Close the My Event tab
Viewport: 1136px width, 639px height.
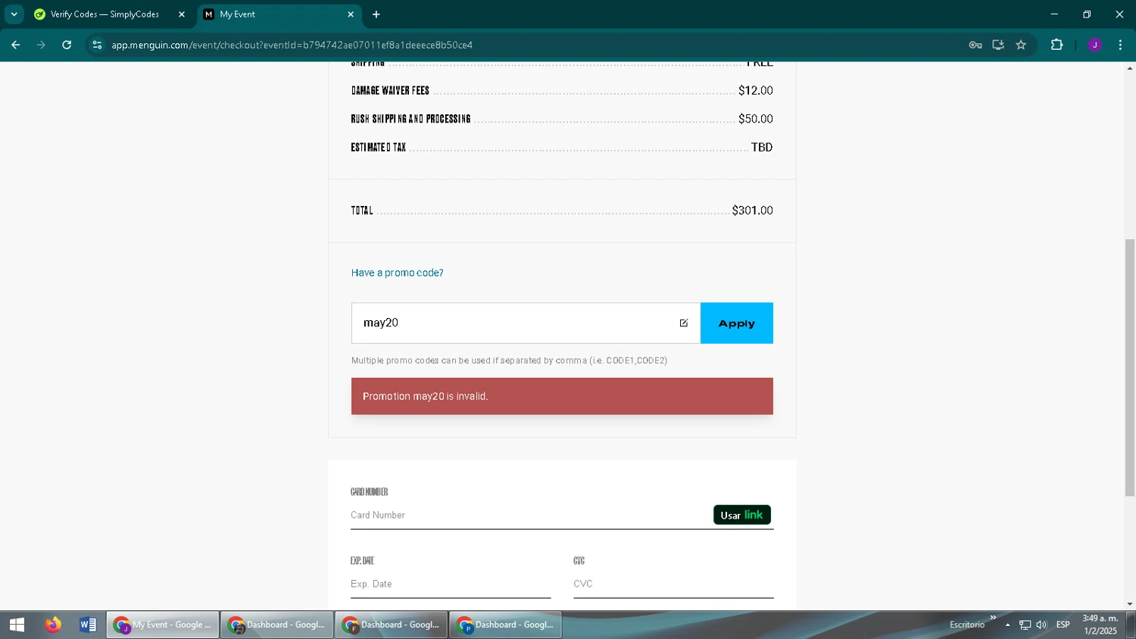[x=351, y=14]
